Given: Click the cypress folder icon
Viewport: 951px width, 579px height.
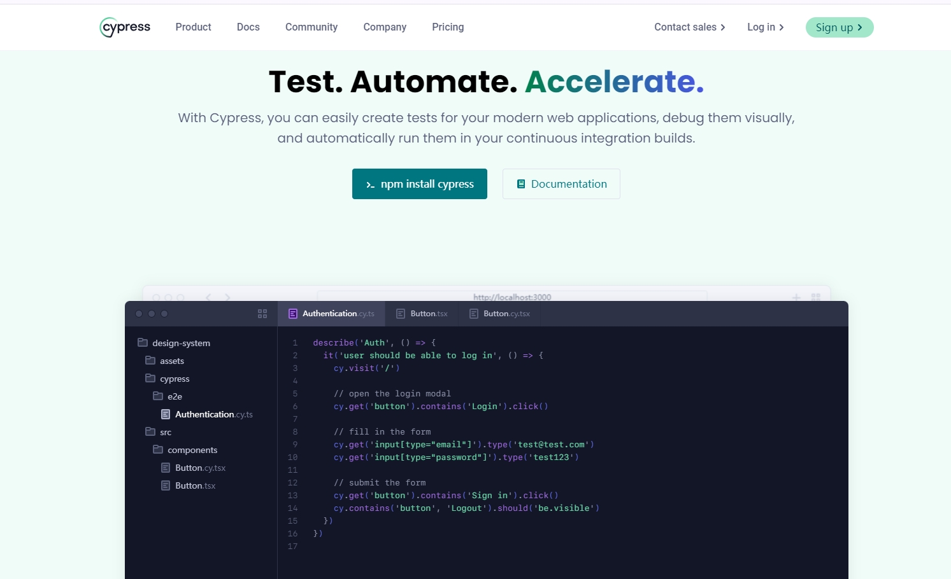Looking at the screenshot, I should [150, 378].
